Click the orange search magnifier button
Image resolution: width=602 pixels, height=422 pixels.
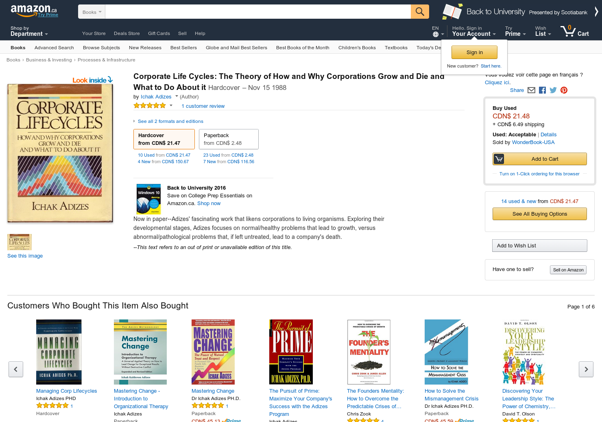pyautogui.click(x=420, y=11)
